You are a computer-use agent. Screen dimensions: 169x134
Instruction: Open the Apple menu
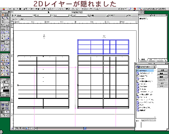point(4,9)
